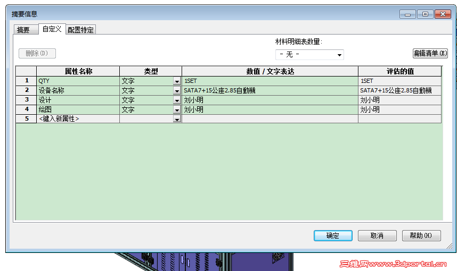Select the 设备名称 property name cell
The height and width of the screenshot is (271, 457).
[78, 91]
